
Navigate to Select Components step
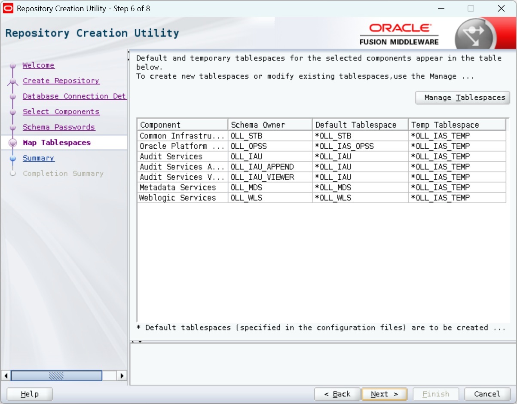[x=61, y=112]
